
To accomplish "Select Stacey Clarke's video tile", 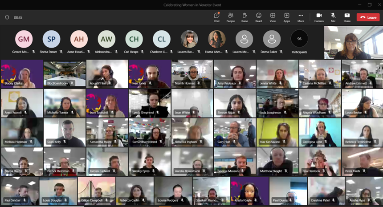I will (x=22, y=74).
